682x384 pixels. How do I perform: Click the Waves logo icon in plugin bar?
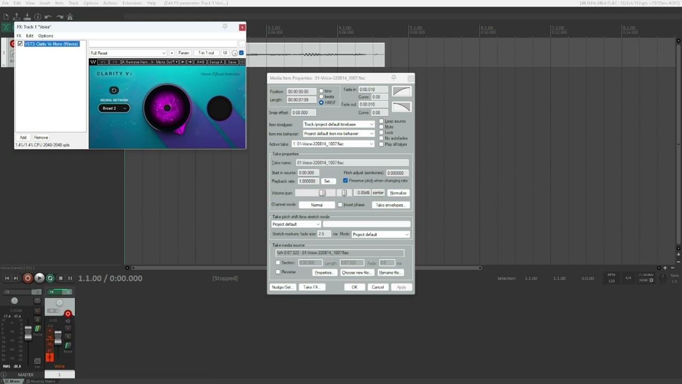coord(93,62)
